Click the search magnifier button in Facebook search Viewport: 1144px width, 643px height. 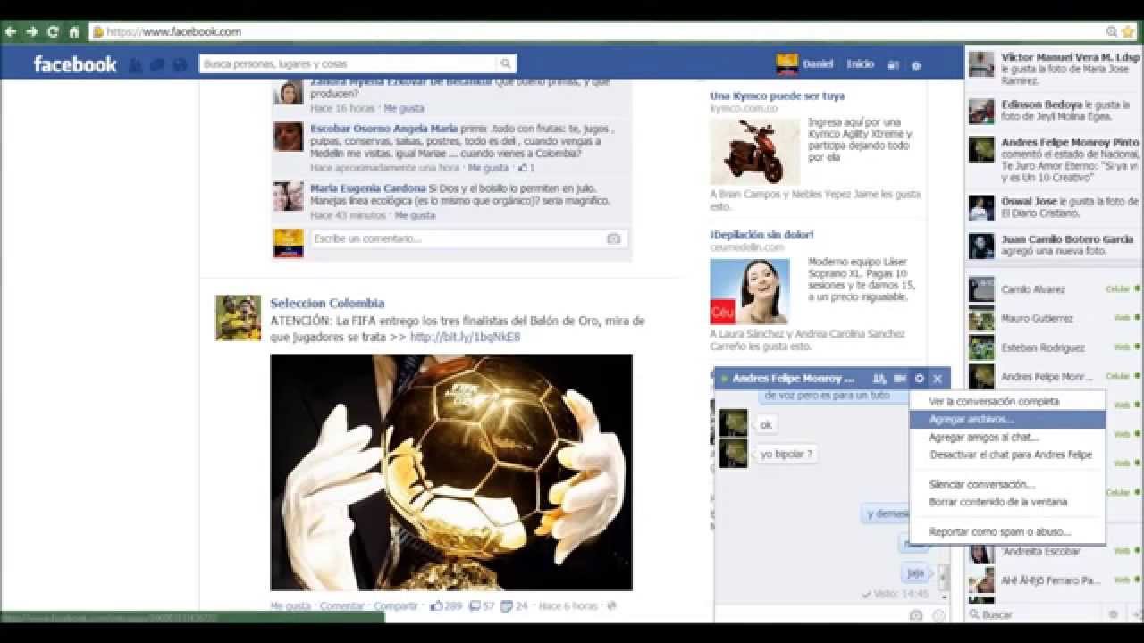pyautogui.click(x=506, y=64)
